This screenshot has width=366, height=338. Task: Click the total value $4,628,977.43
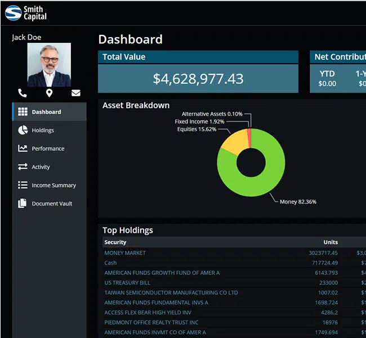point(198,79)
